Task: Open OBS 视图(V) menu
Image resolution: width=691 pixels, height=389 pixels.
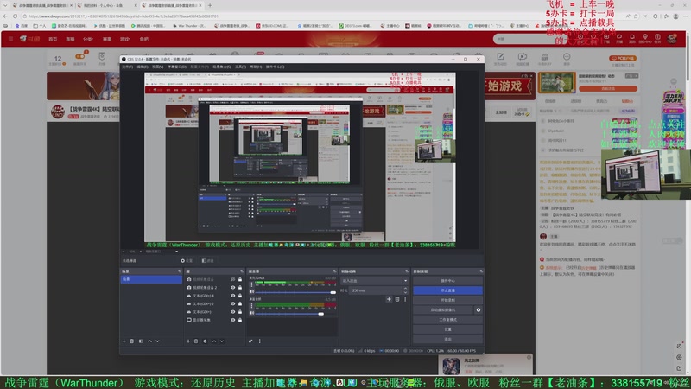Action: point(157,67)
